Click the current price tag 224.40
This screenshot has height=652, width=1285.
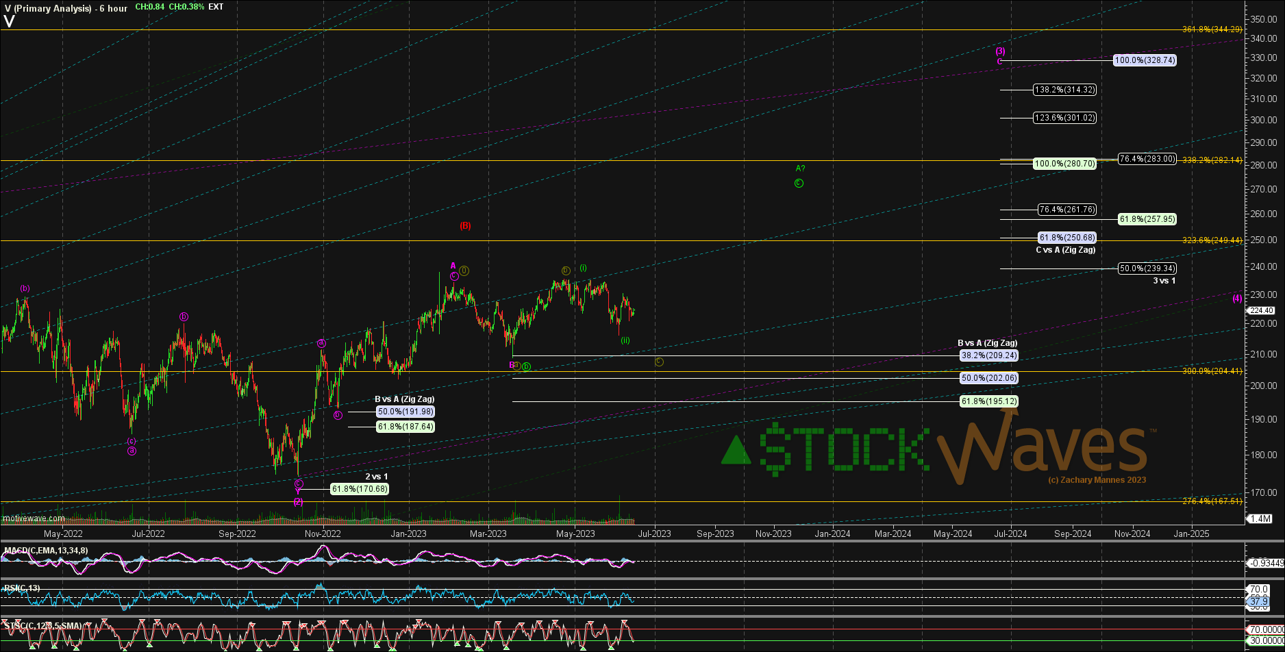coord(1262,310)
